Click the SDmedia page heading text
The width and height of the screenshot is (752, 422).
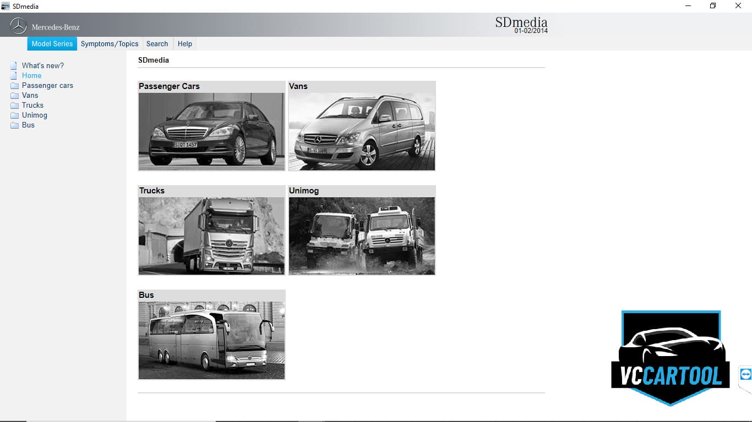pyautogui.click(x=154, y=60)
